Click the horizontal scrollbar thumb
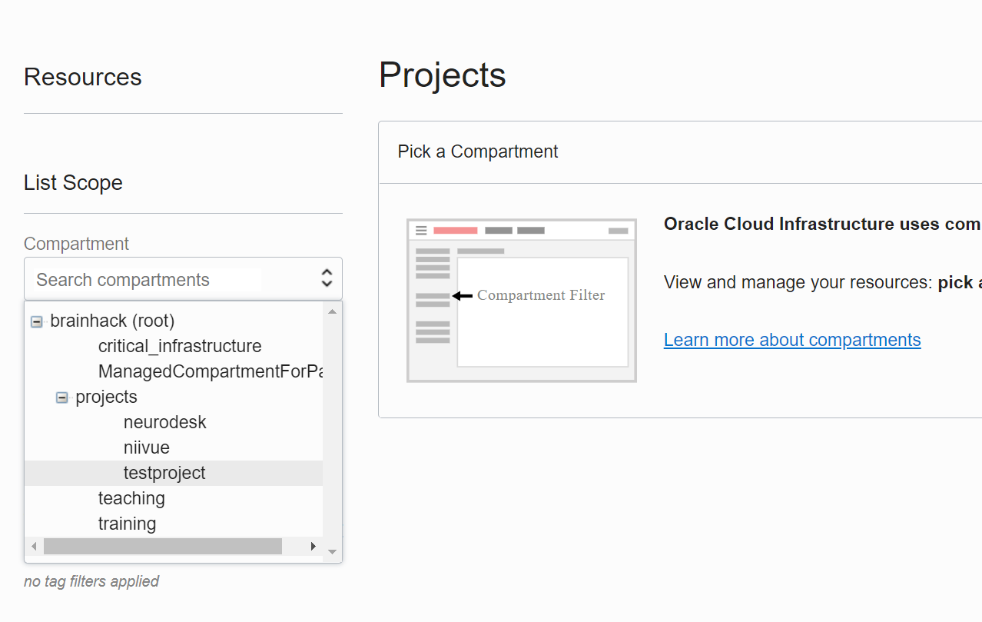 coord(163,546)
